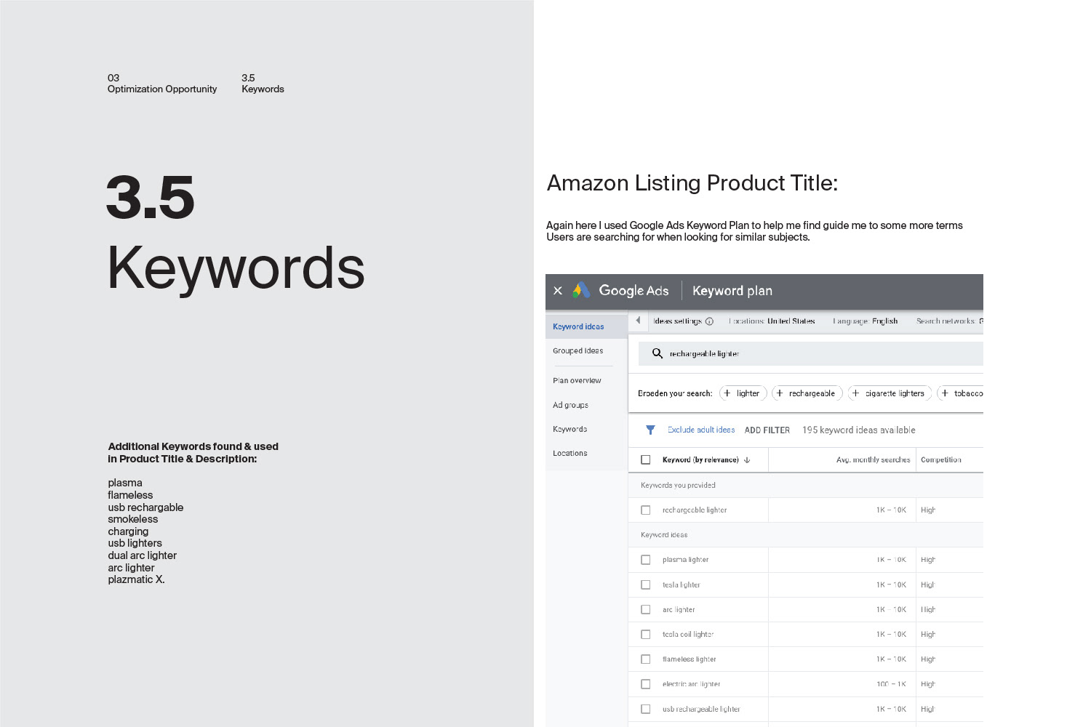The image size is (1091, 727).
Task: Click the 'usb rechargeable lighter' keyword text
Action: coord(701,709)
